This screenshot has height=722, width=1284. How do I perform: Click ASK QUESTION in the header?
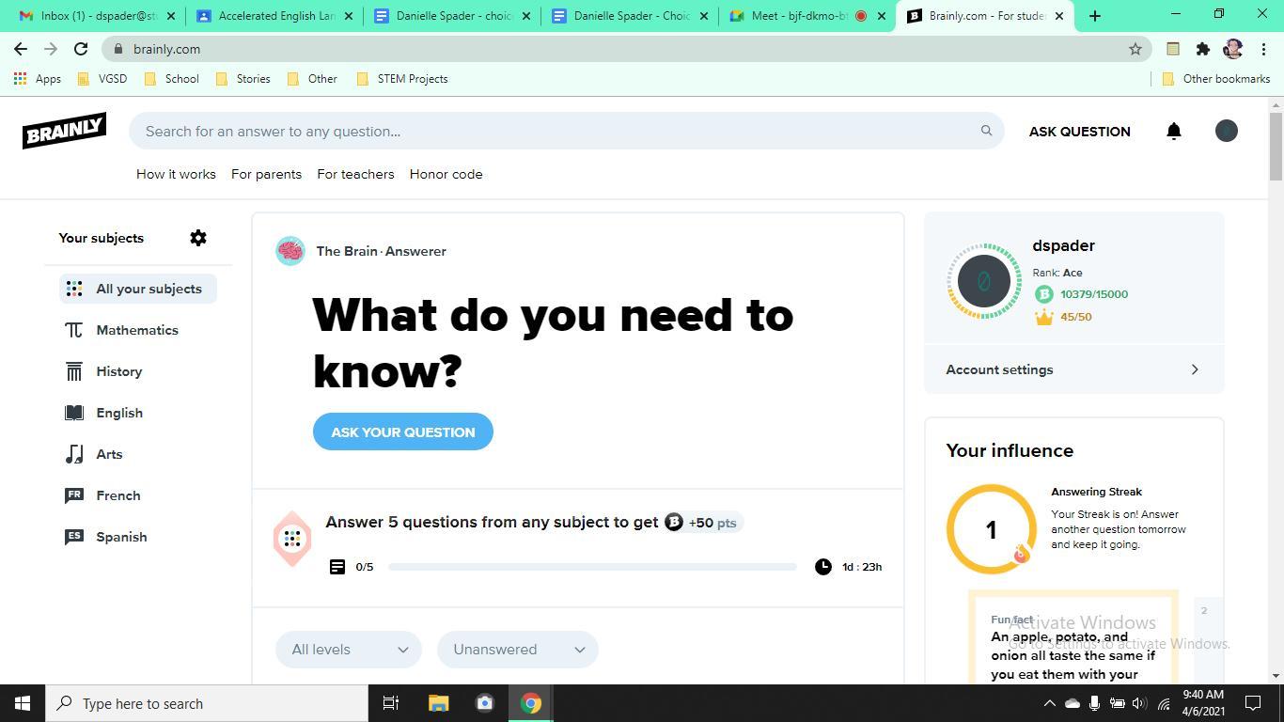coord(1079,132)
